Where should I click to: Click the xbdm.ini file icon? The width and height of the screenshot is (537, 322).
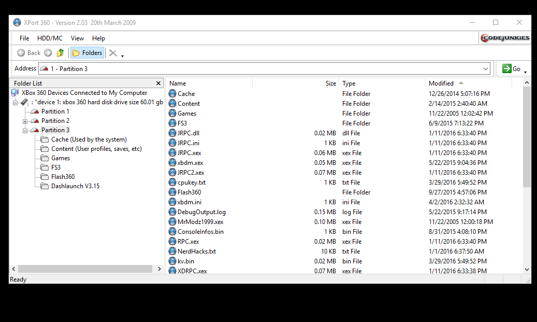[x=172, y=202]
